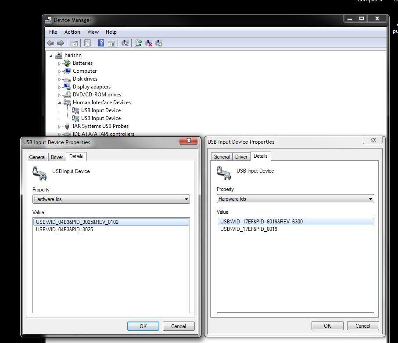
Task: Expand the Batteries node
Action: coord(59,64)
